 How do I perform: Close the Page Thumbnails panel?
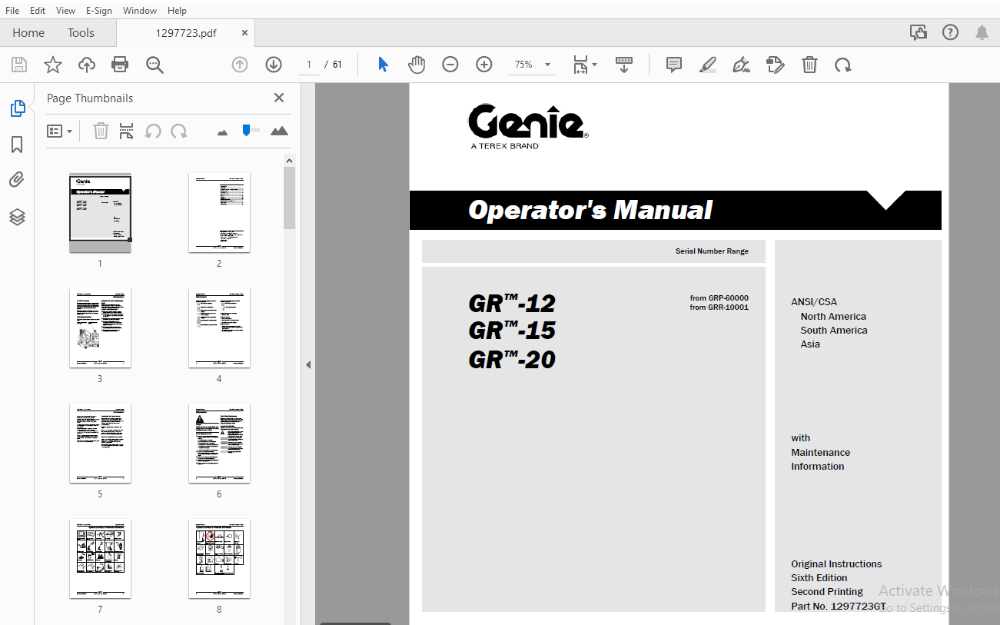click(279, 98)
